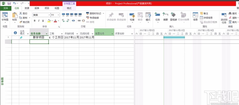Viewport: 239px width, 105px height.
Task: Select the 教学项目 task name cell
Action: click(x=39, y=37)
